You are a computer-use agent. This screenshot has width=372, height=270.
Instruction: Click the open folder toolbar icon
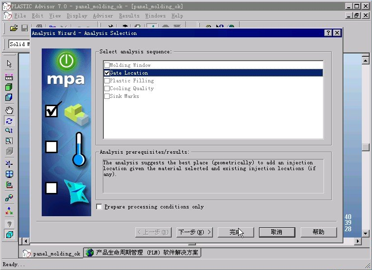(x=14, y=28)
